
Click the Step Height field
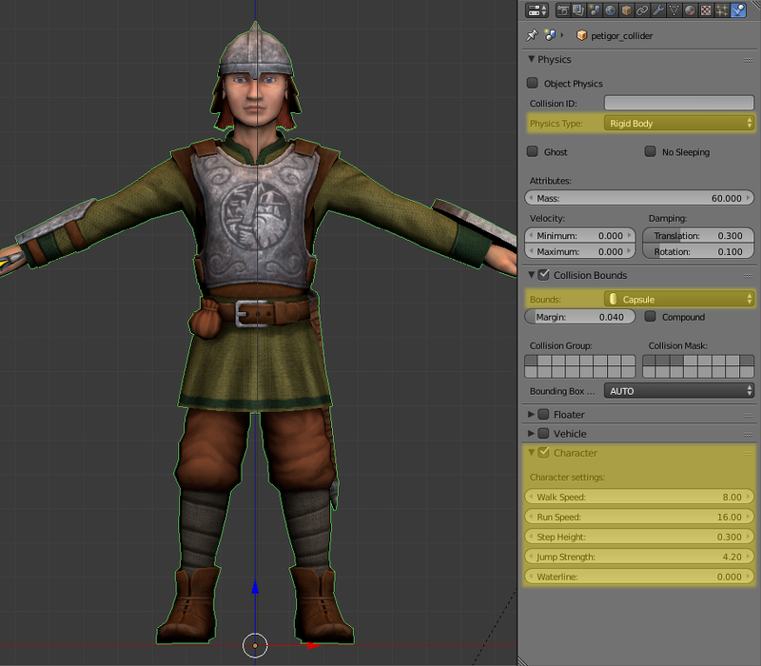[x=639, y=537]
